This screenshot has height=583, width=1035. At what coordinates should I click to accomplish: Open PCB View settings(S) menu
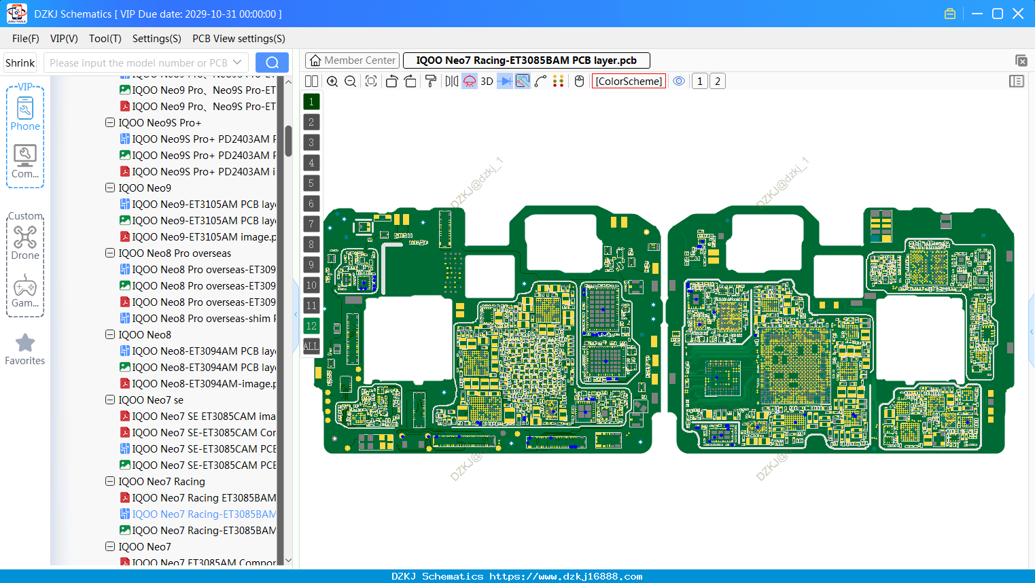coord(239,39)
